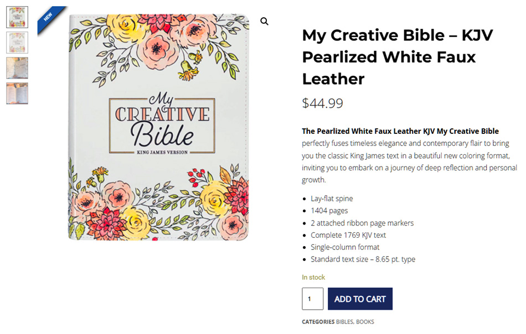Click the 'Lay-flat spine' bullet item
Viewport: 526px width, 334px height.
coord(332,199)
